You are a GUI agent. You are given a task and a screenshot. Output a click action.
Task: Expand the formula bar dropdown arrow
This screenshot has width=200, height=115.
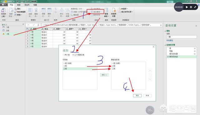coord(161,25)
